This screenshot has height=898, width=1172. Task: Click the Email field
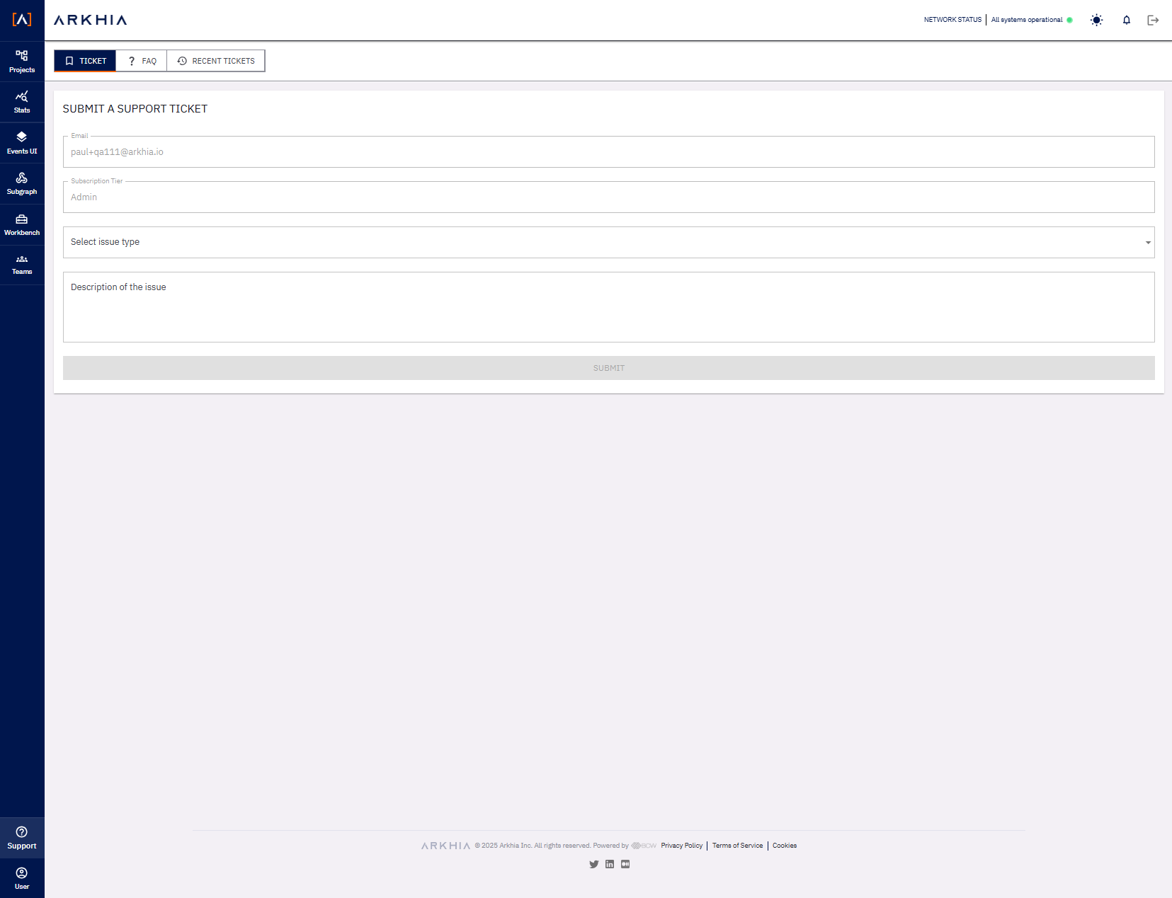609,151
